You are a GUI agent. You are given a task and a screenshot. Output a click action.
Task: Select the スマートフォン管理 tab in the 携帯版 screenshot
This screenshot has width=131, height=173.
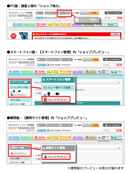[116, 137]
